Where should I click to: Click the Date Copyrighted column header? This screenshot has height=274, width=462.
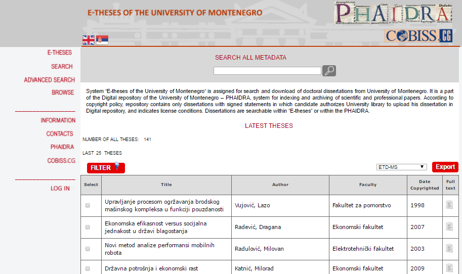(425, 185)
